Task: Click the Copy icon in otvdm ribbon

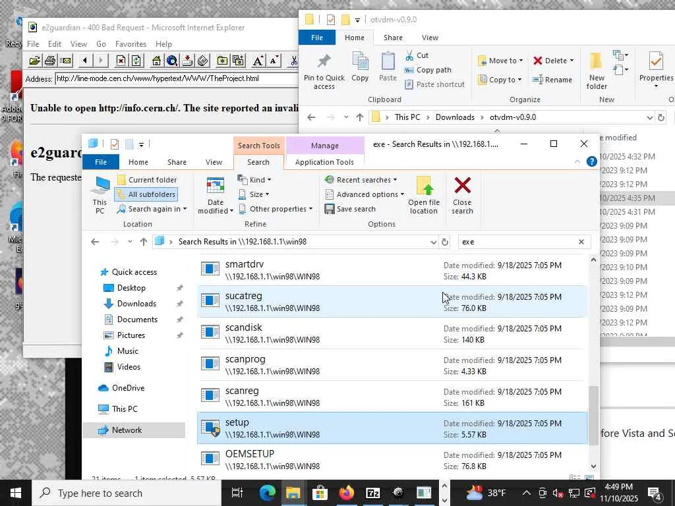Action: pyautogui.click(x=360, y=67)
